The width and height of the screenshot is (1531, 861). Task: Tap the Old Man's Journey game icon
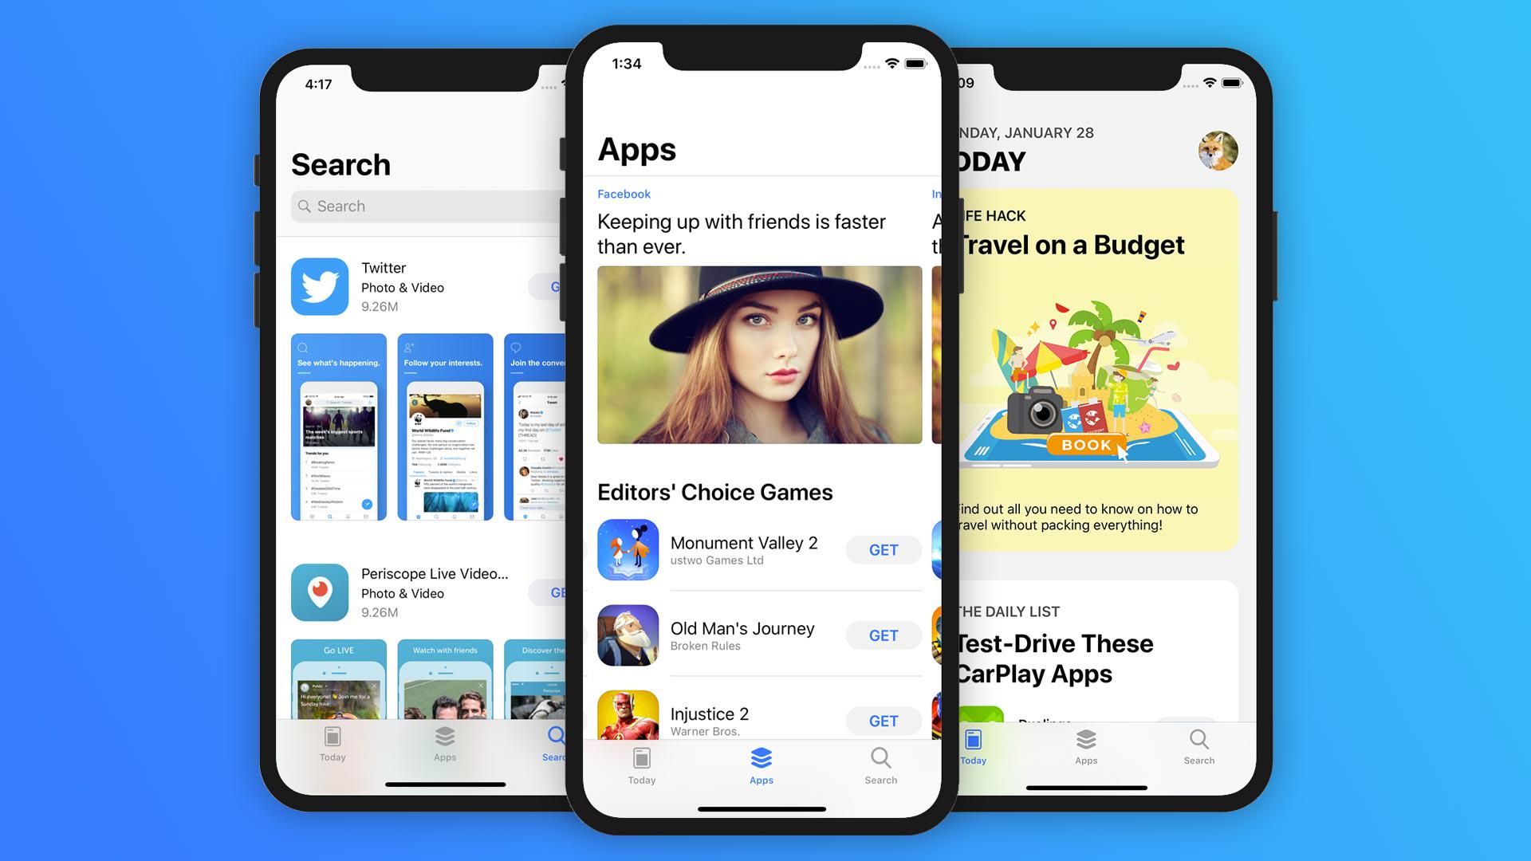(626, 635)
